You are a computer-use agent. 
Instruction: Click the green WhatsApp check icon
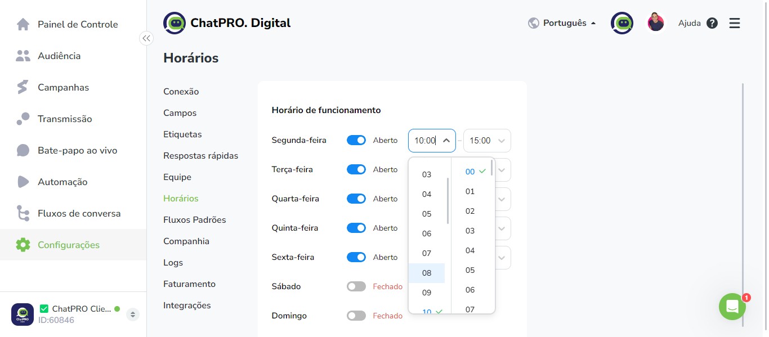44,309
